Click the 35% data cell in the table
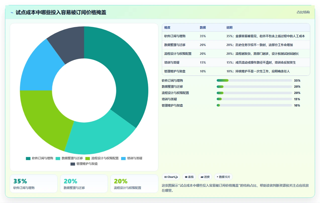This screenshot has height=203, width=320. [x=203, y=36]
